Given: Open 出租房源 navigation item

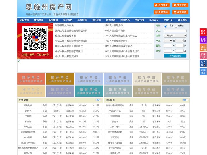Looking at the screenshot, I should [96, 20].
